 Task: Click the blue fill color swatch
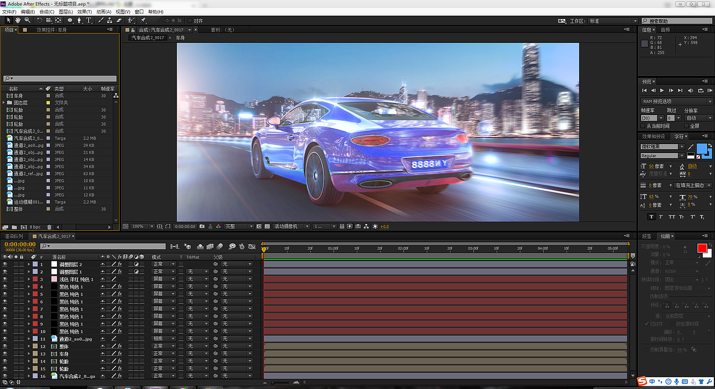(x=701, y=149)
